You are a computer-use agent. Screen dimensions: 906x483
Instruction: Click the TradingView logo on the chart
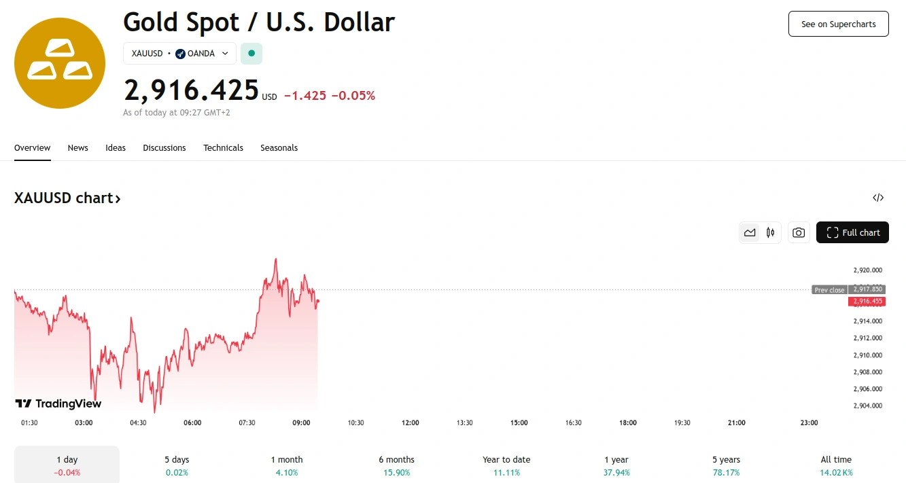(58, 404)
